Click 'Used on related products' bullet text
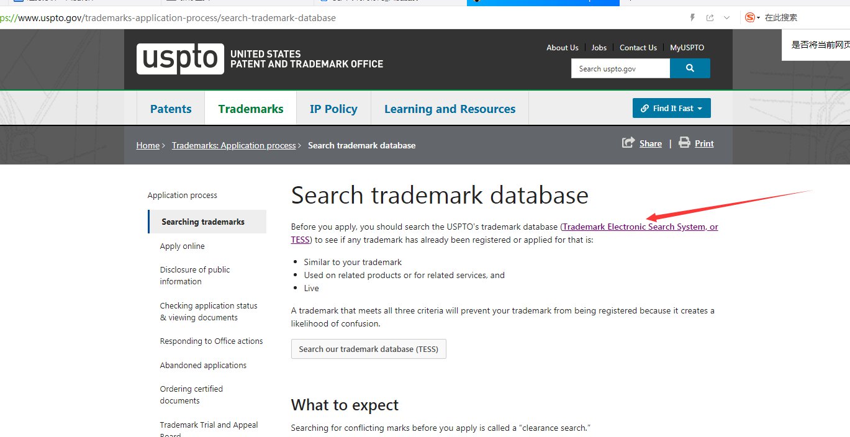Viewport: 850px width, 437px height. pyautogui.click(x=404, y=275)
